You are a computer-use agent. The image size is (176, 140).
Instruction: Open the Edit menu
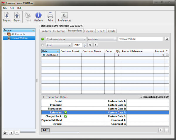pyautogui.click(x=12, y=8)
